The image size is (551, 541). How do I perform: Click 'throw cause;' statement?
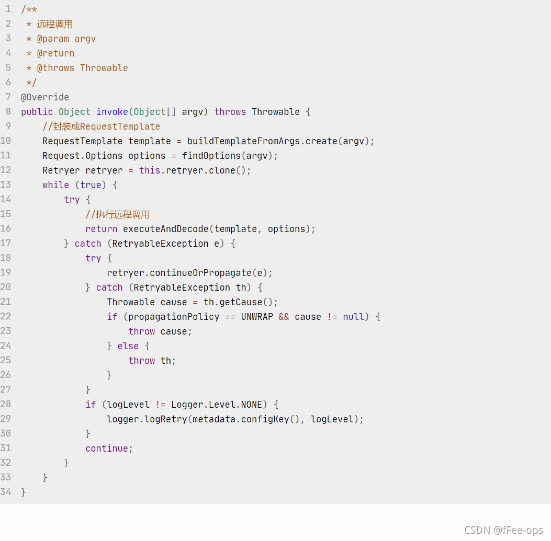160,331
